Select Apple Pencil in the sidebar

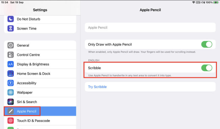[x=27, y=111]
